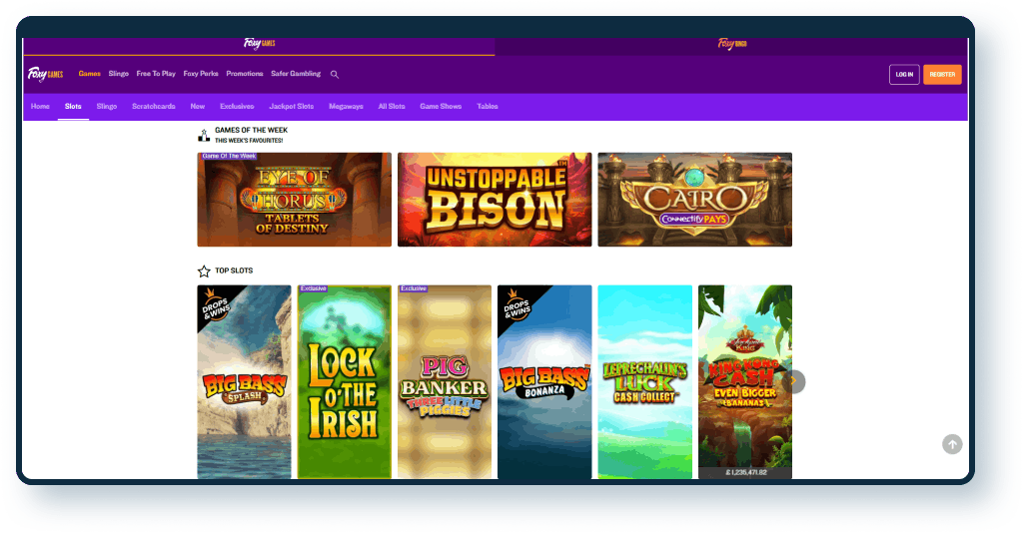Switch to the Foxy Bingo site tab
This screenshot has width=1023, height=533.
(x=731, y=44)
